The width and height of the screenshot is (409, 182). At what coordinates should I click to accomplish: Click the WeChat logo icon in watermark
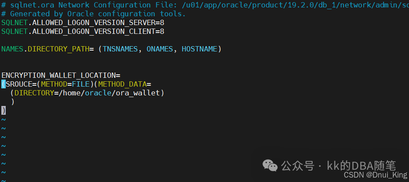pos(270,166)
